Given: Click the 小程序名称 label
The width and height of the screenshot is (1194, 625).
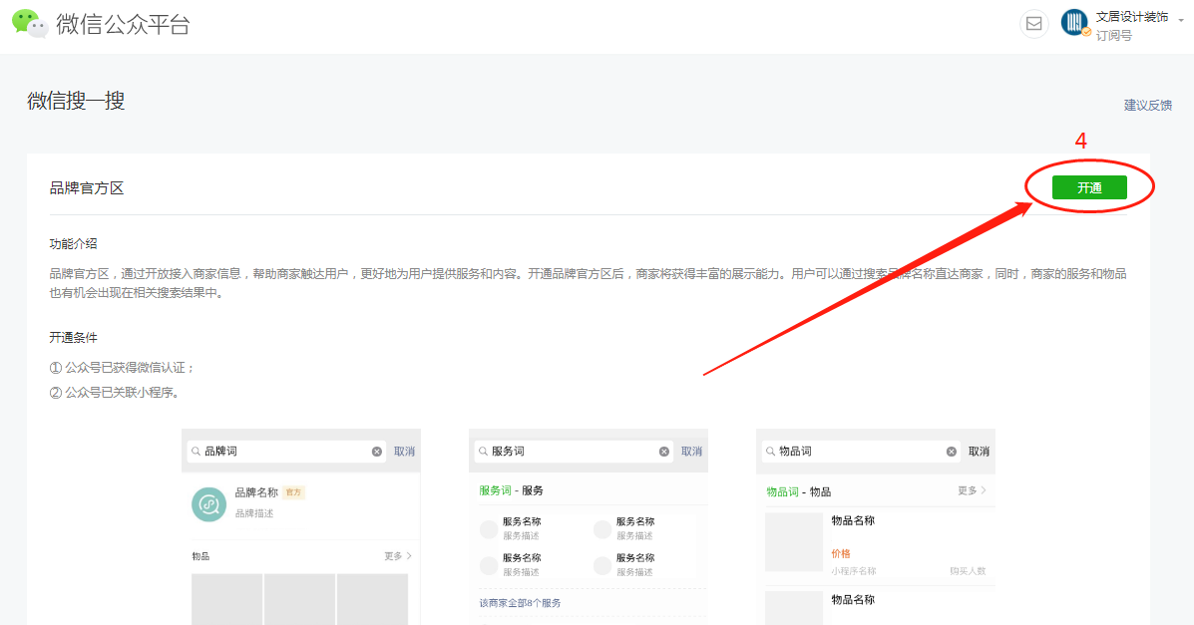Looking at the screenshot, I should [854, 571].
